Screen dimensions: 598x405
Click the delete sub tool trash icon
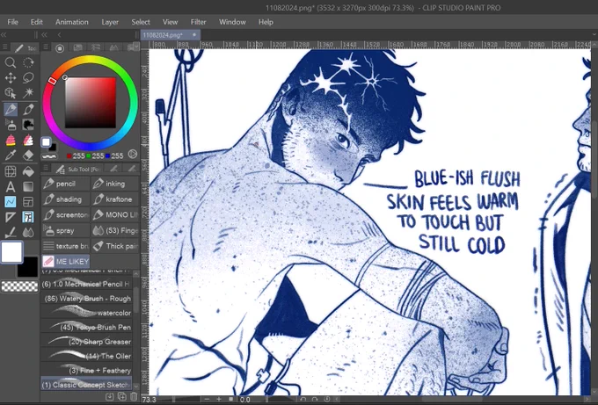point(134,396)
